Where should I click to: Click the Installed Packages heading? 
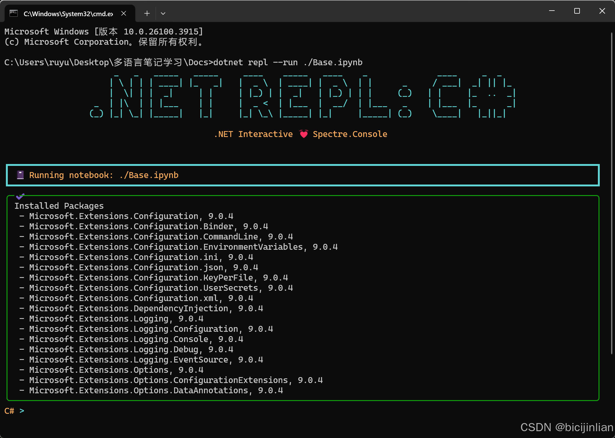click(59, 206)
